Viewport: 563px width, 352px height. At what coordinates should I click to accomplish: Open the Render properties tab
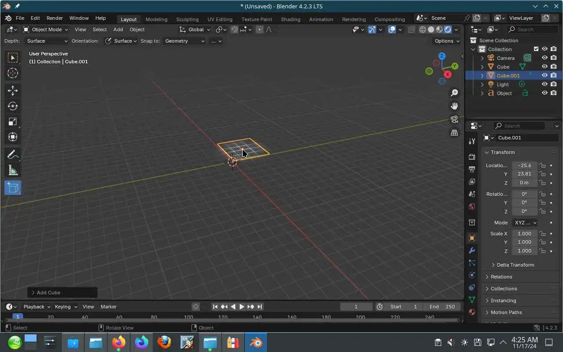[x=472, y=157]
